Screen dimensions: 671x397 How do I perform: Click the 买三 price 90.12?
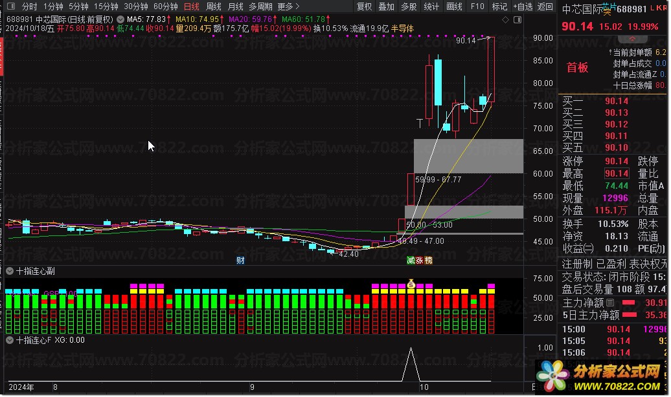pos(616,124)
